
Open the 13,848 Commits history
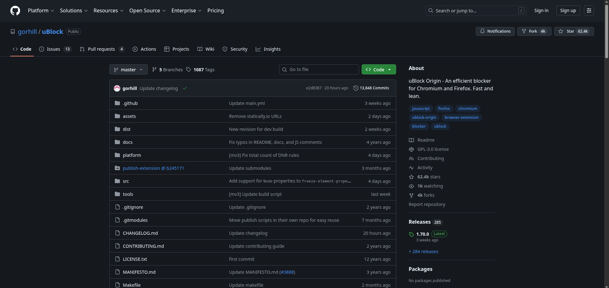371,88
